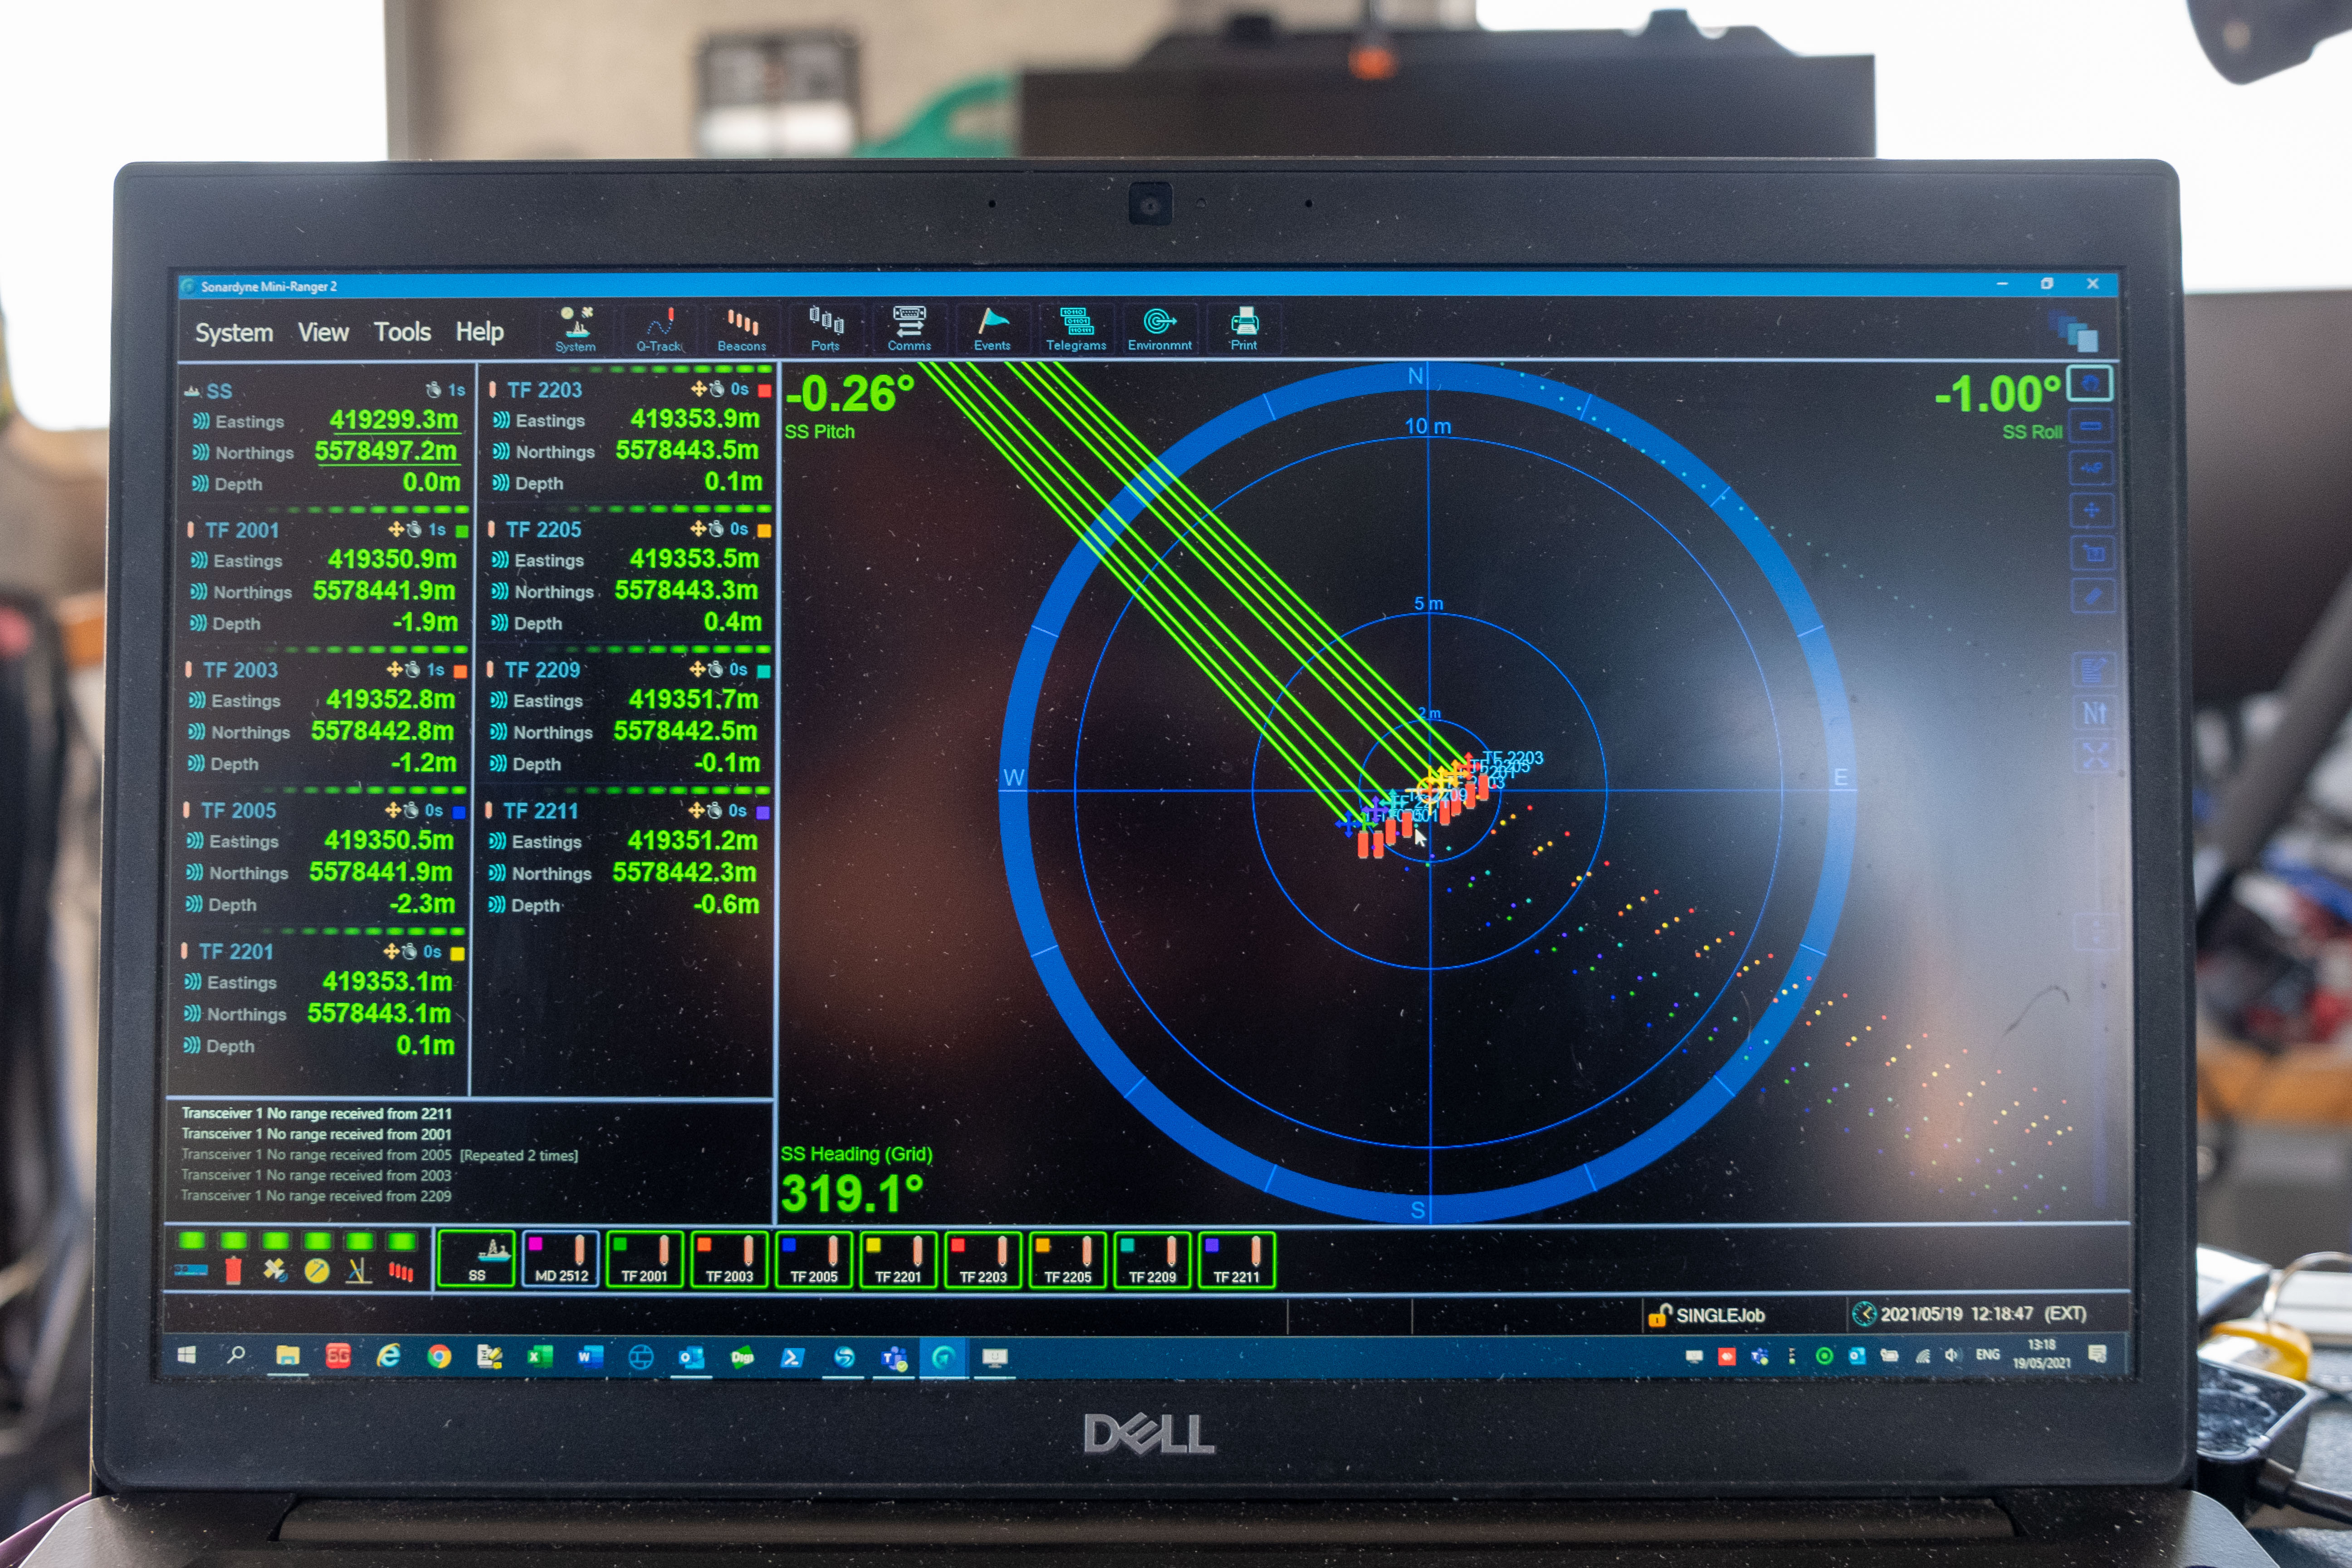Click the SINGLEJob unlock padlock icon
The image size is (2352, 1568).
coord(1659,1314)
